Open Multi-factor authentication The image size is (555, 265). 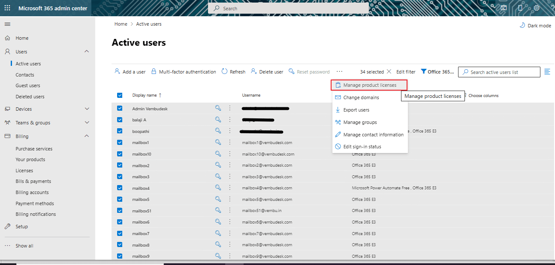tap(184, 72)
